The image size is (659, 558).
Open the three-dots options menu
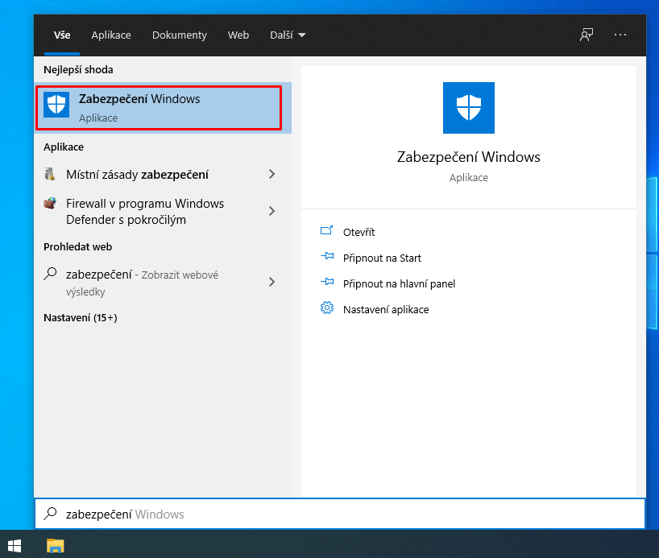coord(620,35)
